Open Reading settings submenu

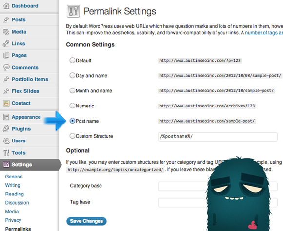(x=15, y=194)
